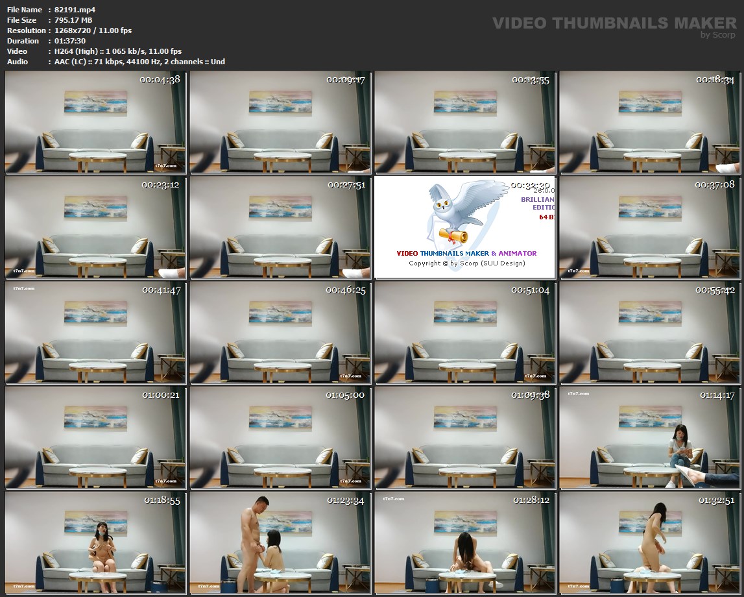Viewport: 744px width, 597px height.
Task: Click the 'Copyright © by Scorp (SUU Design)' text
Action: (x=467, y=263)
